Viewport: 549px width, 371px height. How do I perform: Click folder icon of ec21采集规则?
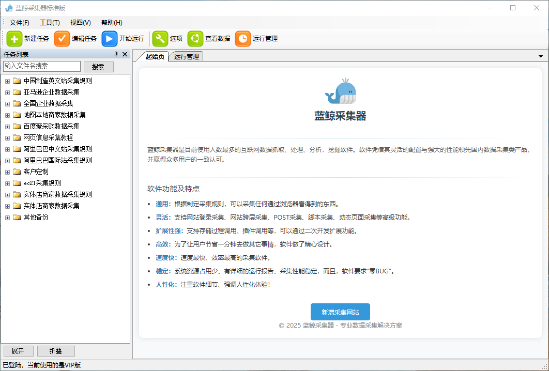point(17,183)
